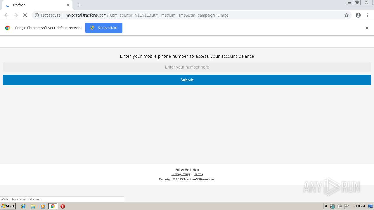Open the volume speaker tray icon
Image resolution: width=374 pixels, height=210 pixels.
339,206
